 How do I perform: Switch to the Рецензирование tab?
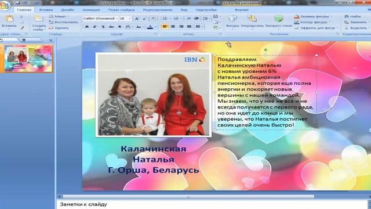(158, 10)
